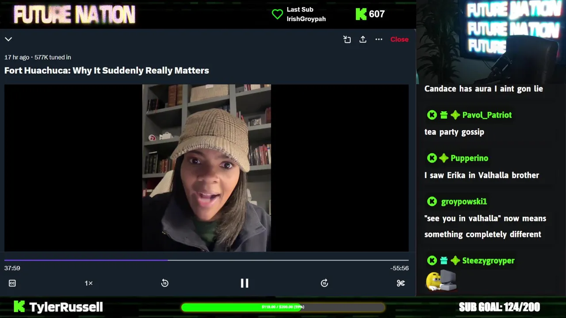Click the 'see you in valhalla' chat message
The width and height of the screenshot is (566, 318).
(x=485, y=226)
